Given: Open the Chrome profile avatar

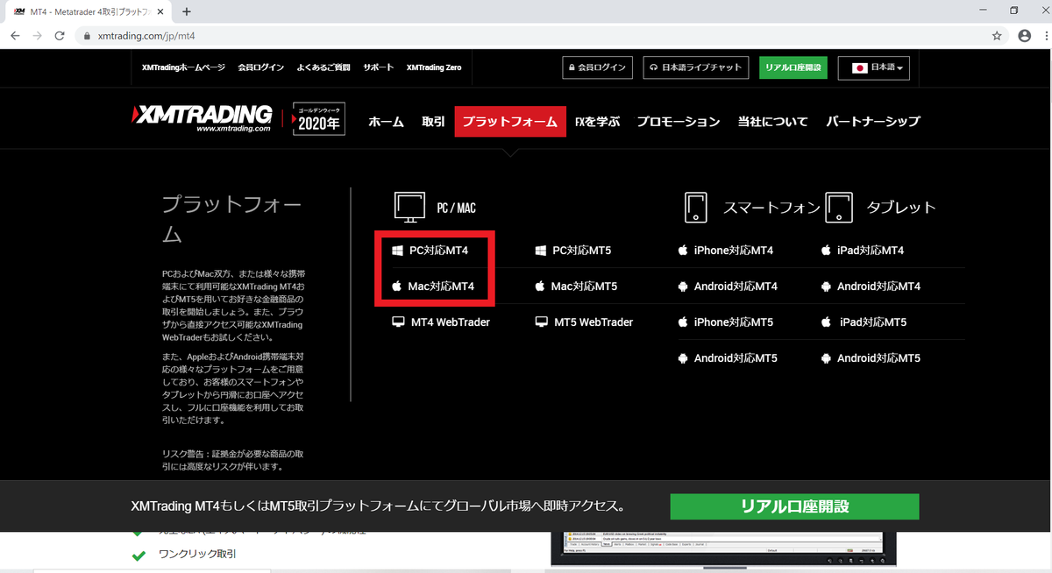Looking at the screenshot, I should 1024,36.
